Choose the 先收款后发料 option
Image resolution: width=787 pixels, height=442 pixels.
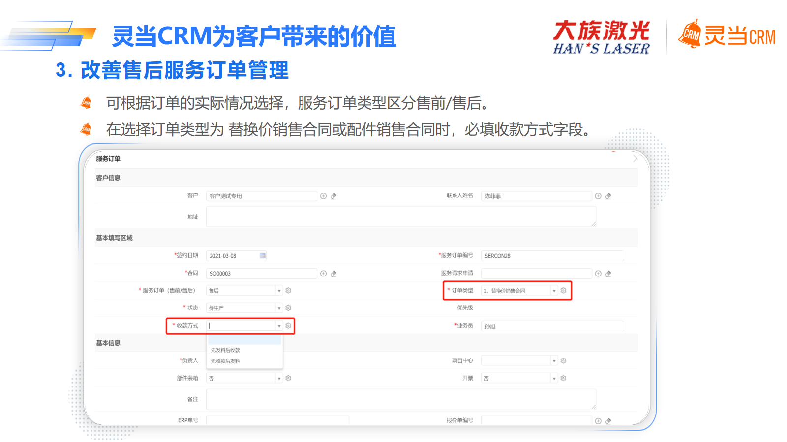tap(226, 361)
